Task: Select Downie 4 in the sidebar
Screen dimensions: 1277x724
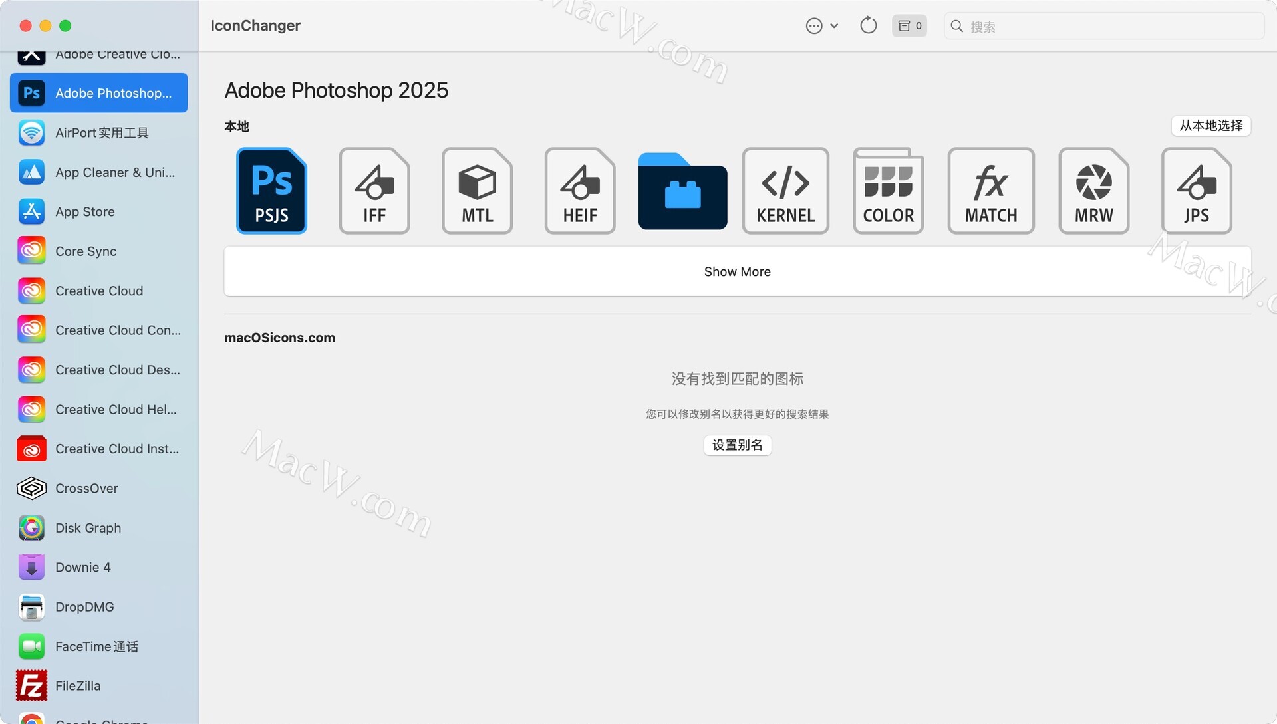Action: [98, 567]
